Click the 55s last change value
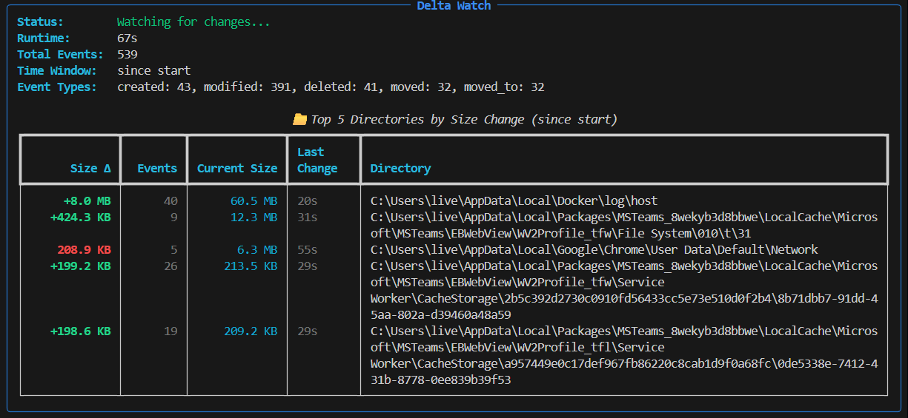Viewport: 908px width, 418px height. click(308, 249)
